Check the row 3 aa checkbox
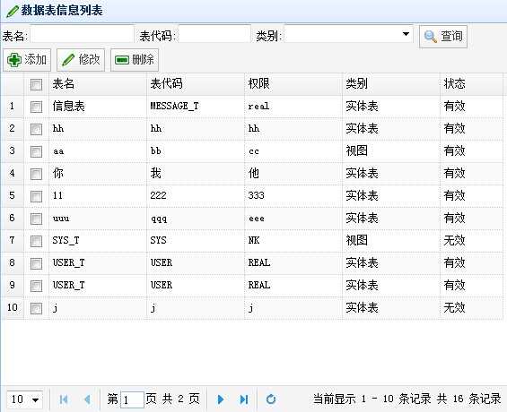This screenshot has width=507, height=412. pos(36,151)
